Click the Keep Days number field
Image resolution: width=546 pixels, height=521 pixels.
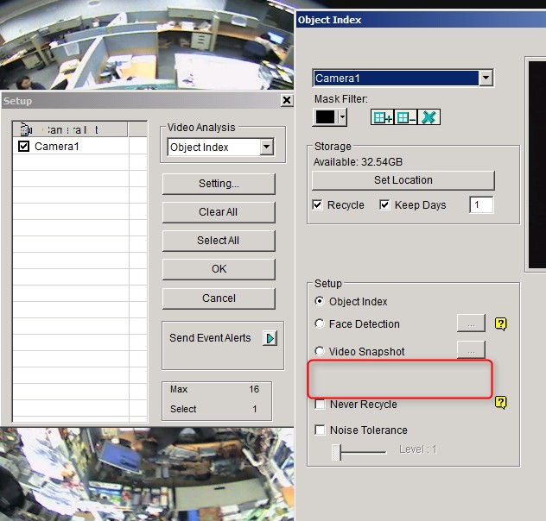[x=481, y=204]
